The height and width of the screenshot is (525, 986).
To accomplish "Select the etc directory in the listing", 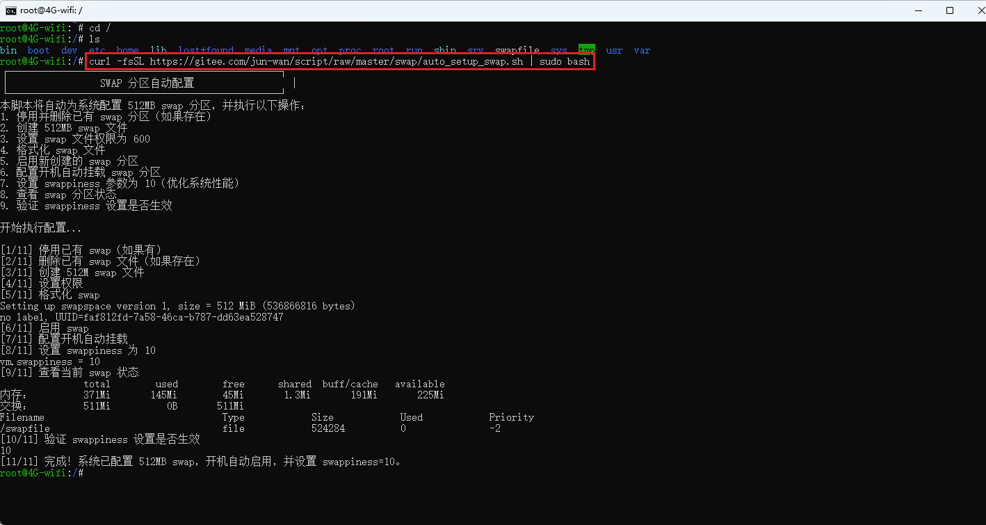I will (97, 49).
